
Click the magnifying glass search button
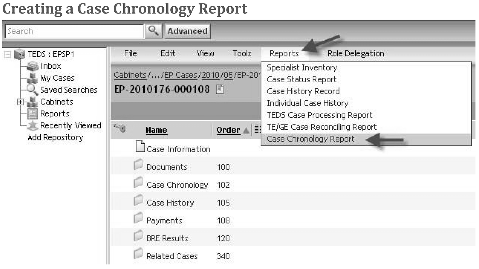tap(153, 31)
